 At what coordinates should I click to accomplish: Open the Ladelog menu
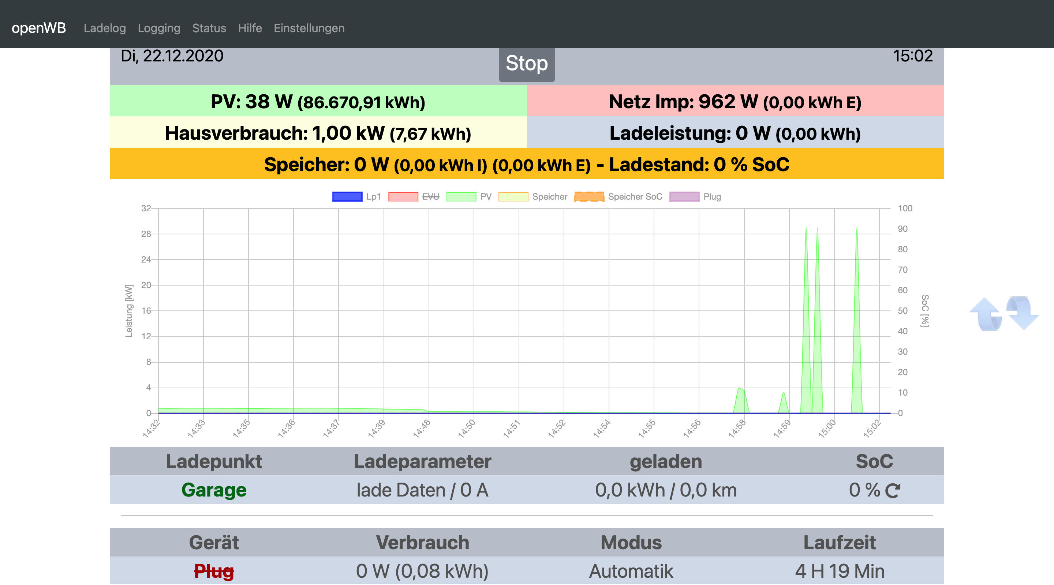104,28
